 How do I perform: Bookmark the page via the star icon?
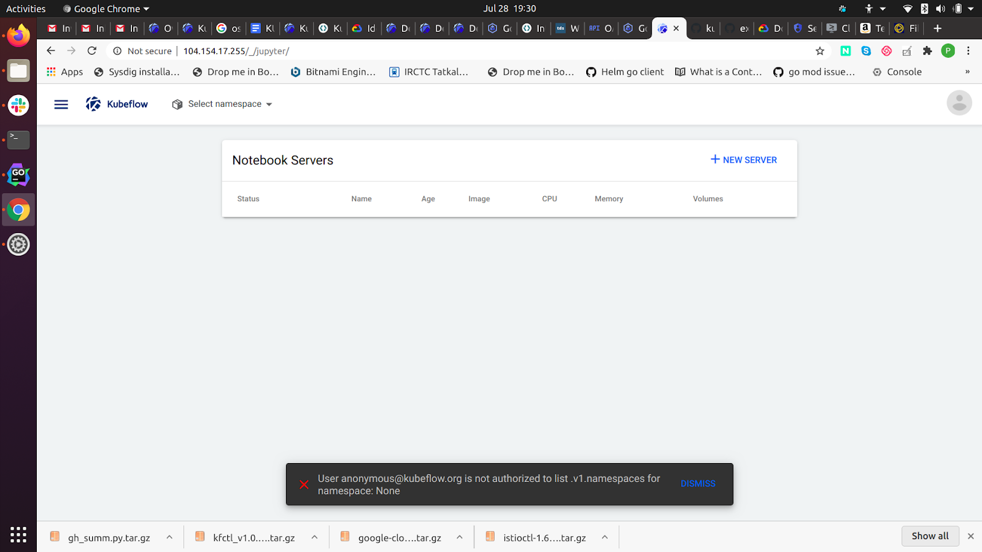tap(820, 51)
